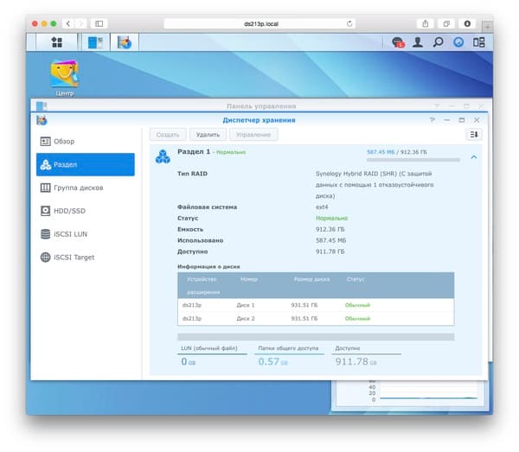Open the HDD/SSD section

pos(86,211)
